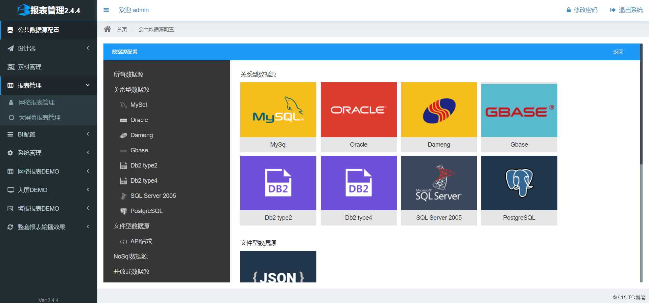The height and width of the screenshot is (303, 649).
Task: Expand the 网格报表DEMO menu chevron
Action: coord(88,171)
